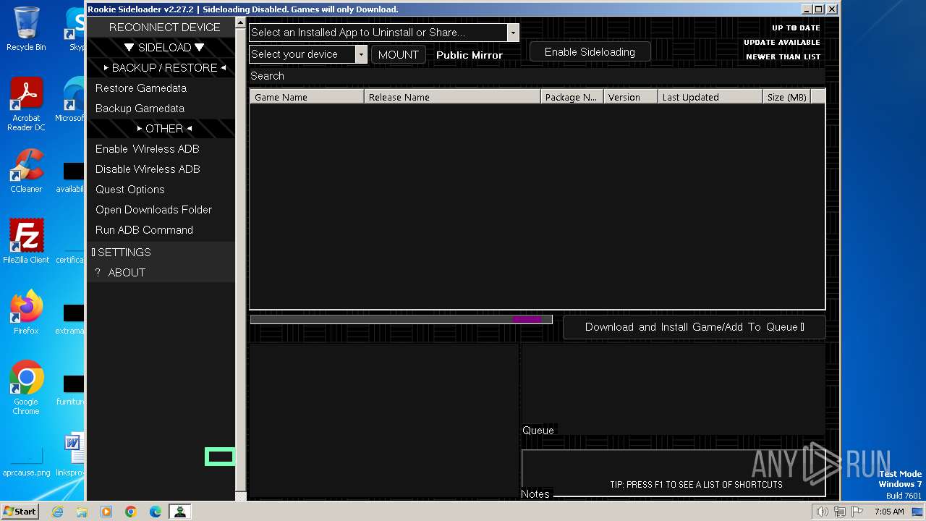Click the UPDATE AVAILABLE legend label
The image size is (926, 521).
click(782, 43)
